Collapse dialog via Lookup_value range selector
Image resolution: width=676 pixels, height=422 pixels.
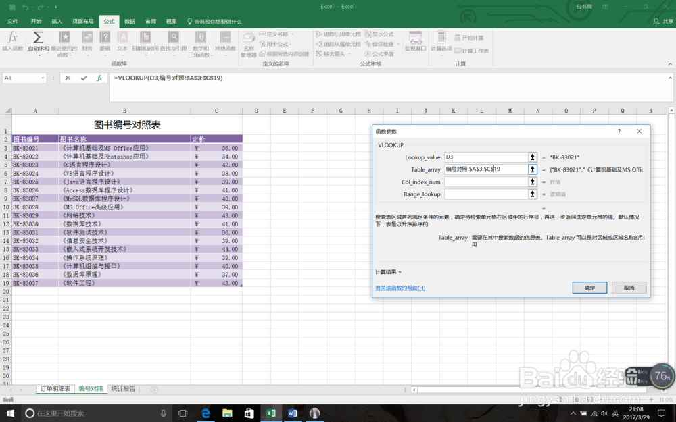[533, 157]
